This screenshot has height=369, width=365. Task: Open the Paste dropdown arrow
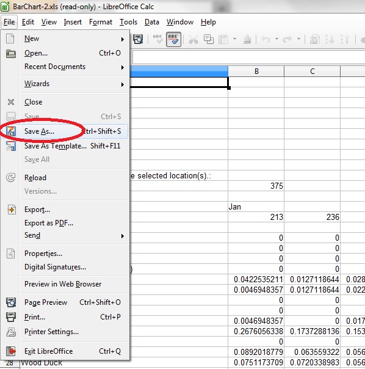tap(234, 38)
